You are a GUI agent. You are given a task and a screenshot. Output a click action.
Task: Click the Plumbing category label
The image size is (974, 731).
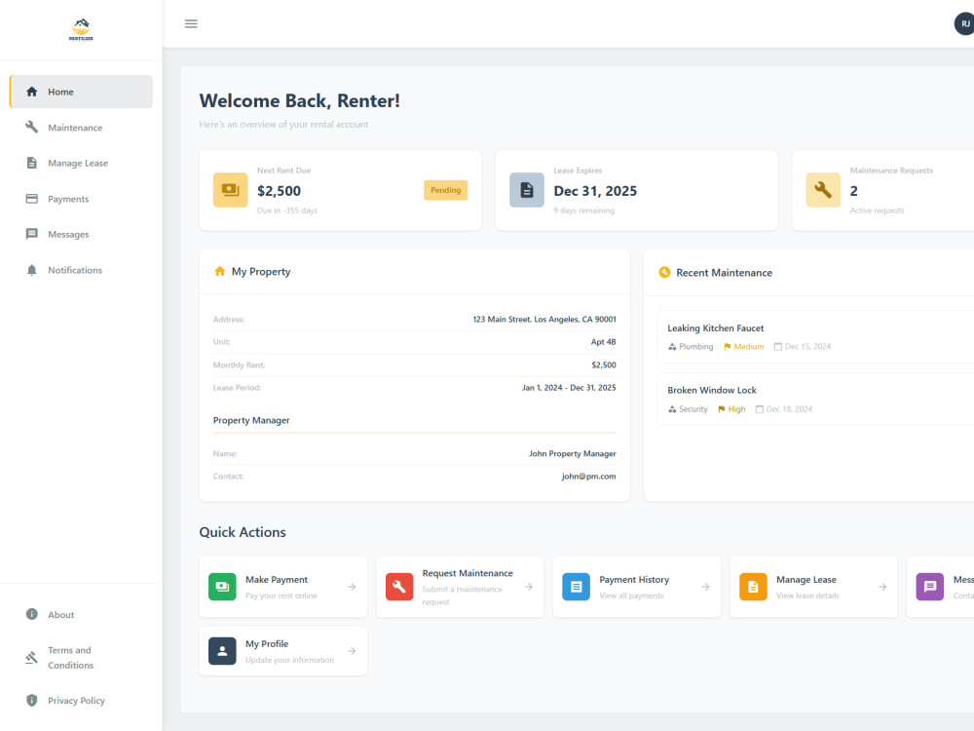coord(695,347)
